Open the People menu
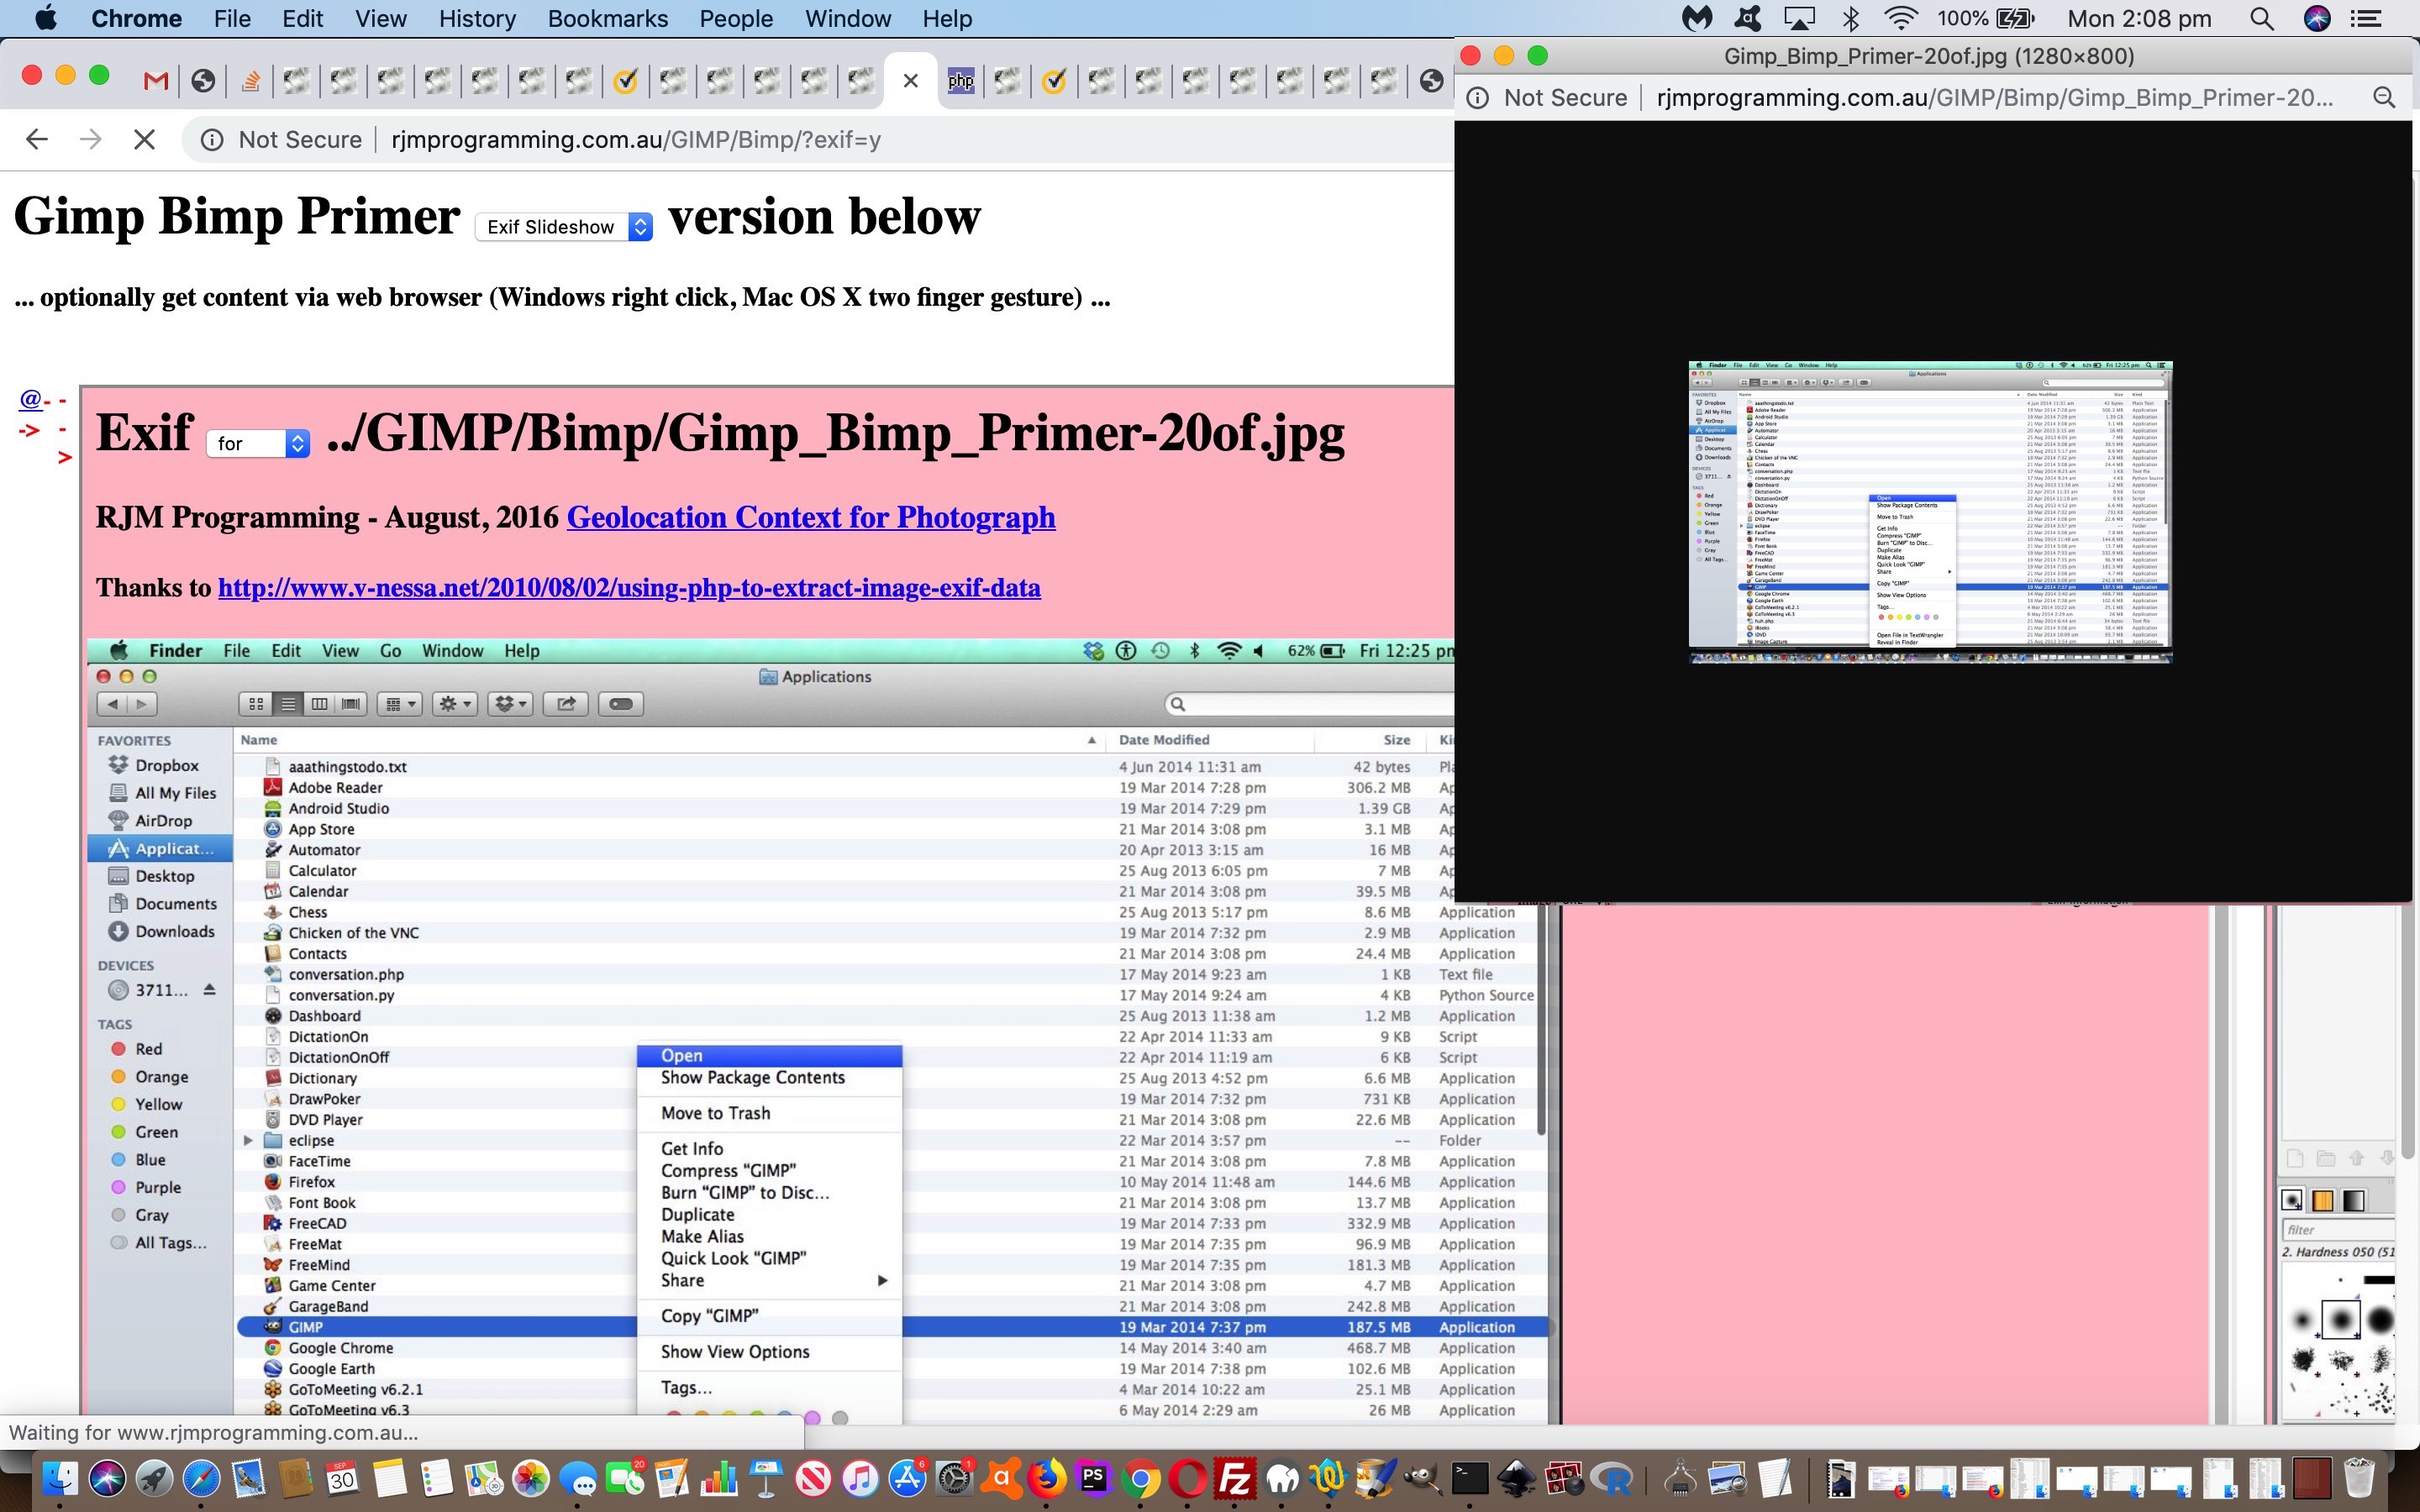 [736, 18]
